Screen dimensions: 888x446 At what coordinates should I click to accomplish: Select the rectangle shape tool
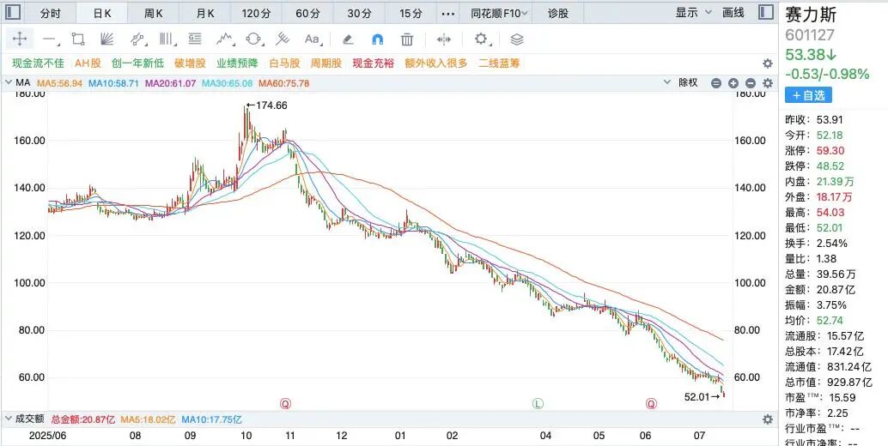coord(78,39)
